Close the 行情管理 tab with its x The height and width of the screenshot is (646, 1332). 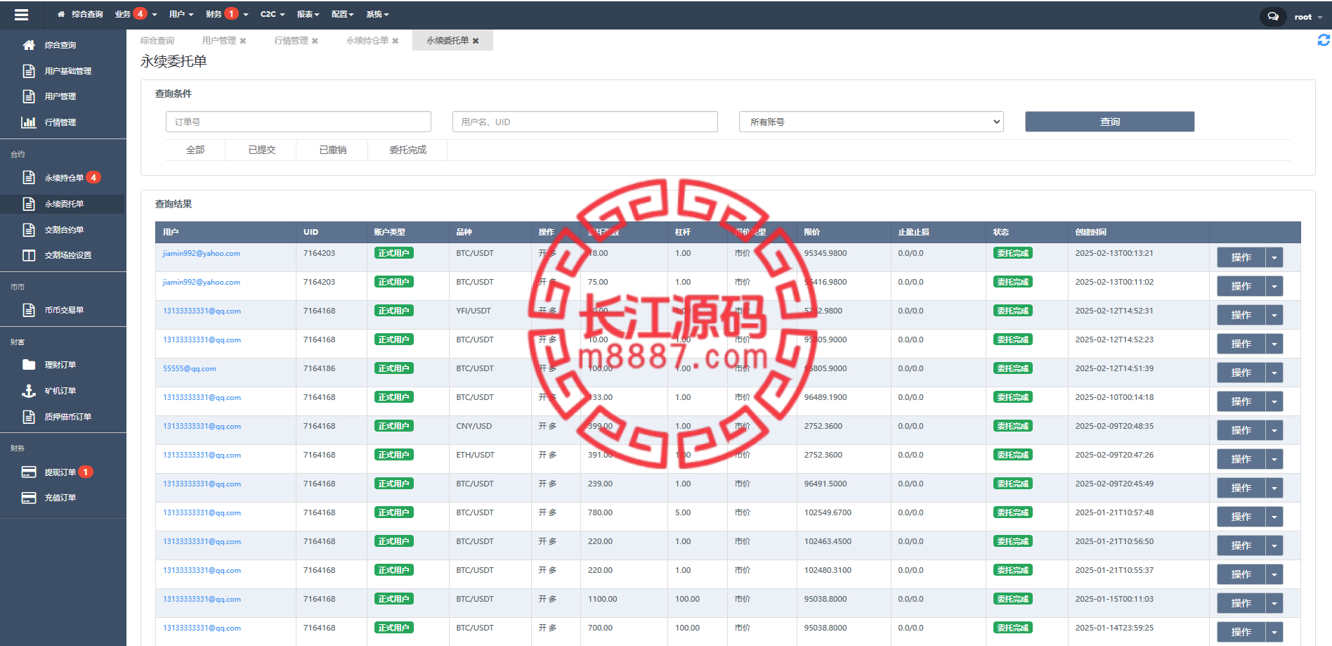point(315,41)
